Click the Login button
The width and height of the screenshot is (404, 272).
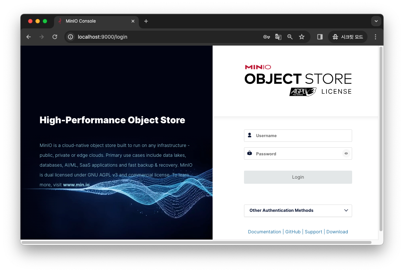[x=298, y=177]
